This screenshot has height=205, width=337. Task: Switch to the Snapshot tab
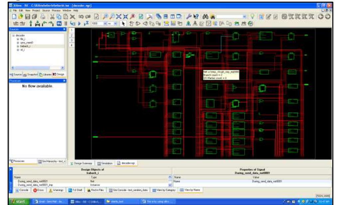(31, 74)
